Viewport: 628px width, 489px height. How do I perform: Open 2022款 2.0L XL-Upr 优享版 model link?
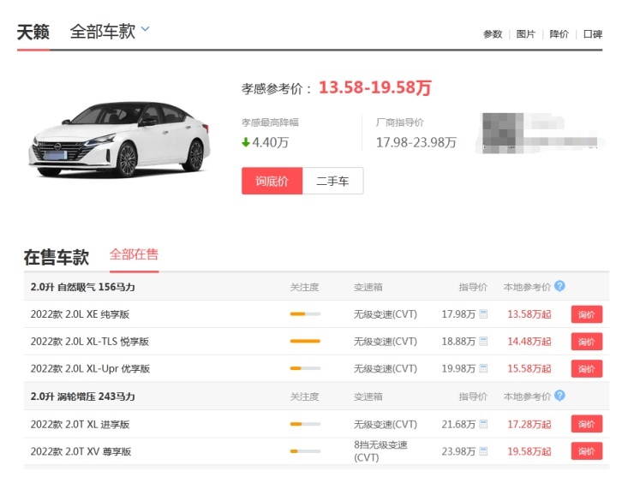click(90, 369)
